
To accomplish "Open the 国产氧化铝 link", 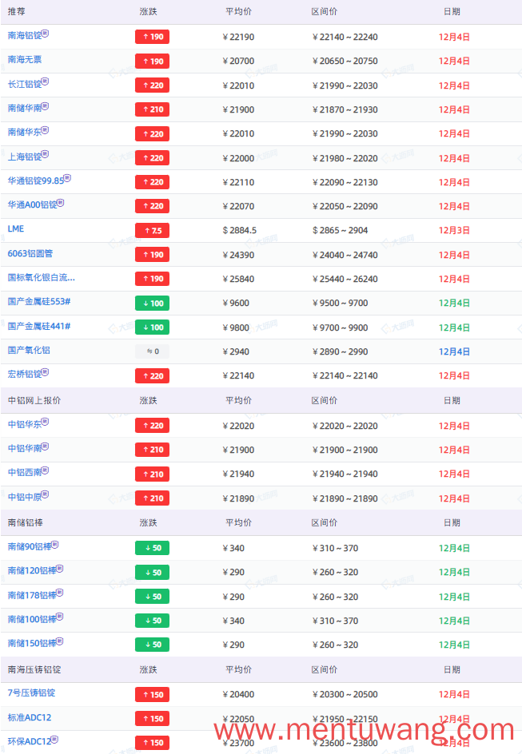I will (x=29, y=350).
